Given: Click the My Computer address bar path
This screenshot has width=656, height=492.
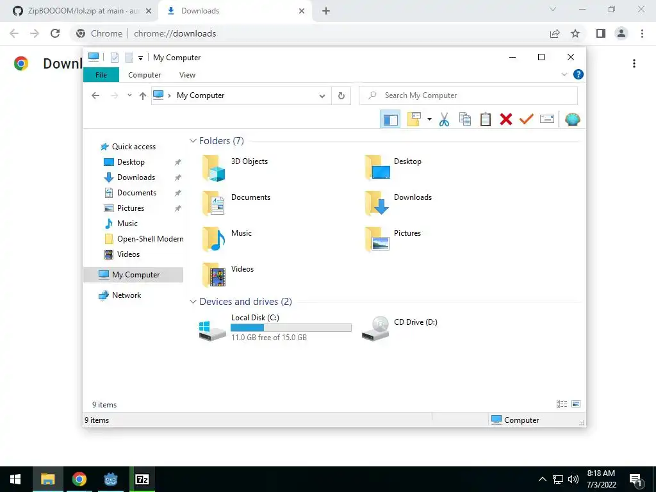Looking at the screenshot, I should [201, 95].
